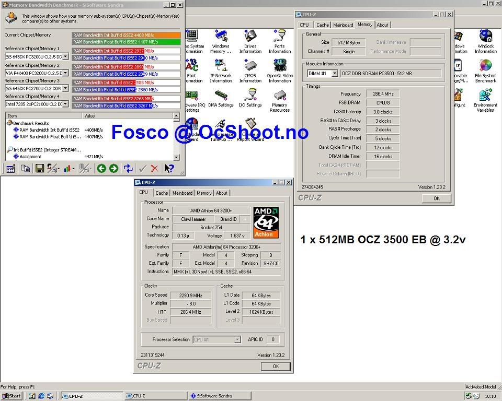Screen dimensions: 502x401
Task: Select second CPU-Z taskbar button
Action: click(x=156, y=396)
